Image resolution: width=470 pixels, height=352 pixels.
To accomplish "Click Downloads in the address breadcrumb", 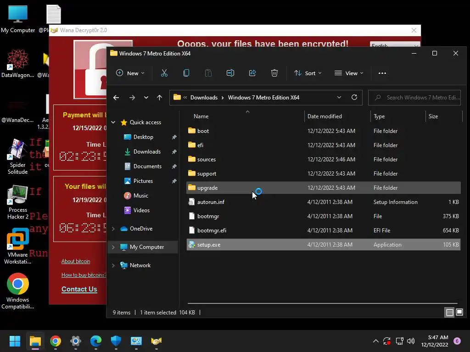I will (x=204, y=98).
